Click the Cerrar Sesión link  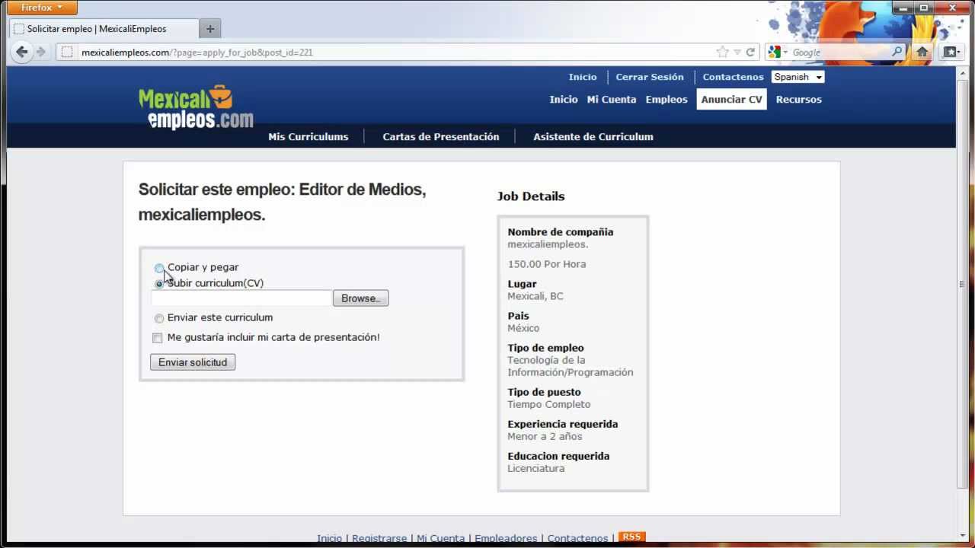click(x=650, y=77)
